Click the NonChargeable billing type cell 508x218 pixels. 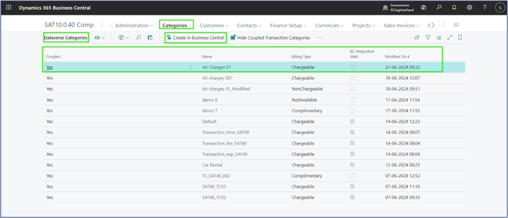(307, 89)
